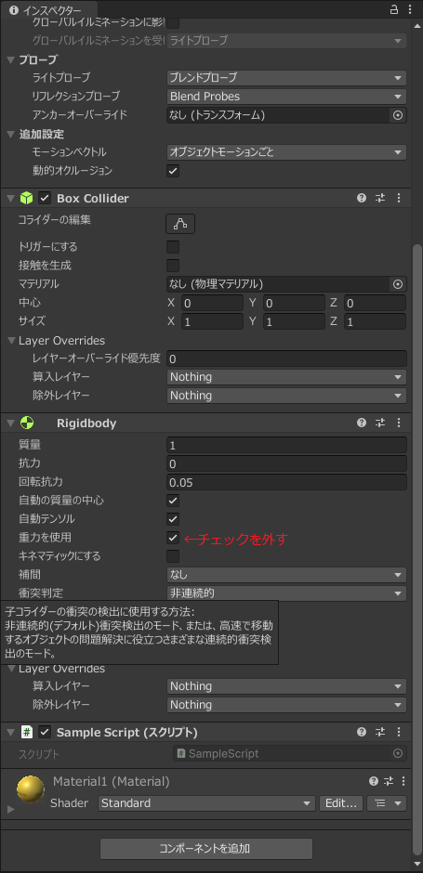The width and height of the screenshot is (423, 873).
Task: Open Box Collider more options menu
Action: pos(399,198)
